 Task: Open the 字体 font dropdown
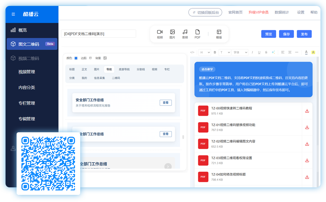coord(240,52)
